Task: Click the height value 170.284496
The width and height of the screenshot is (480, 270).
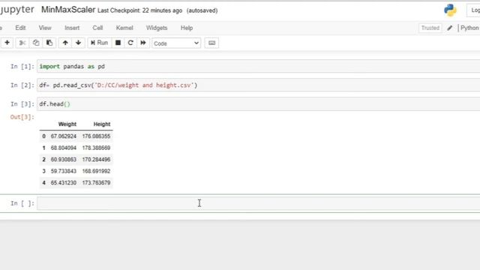Action: [x=96, y=160]
